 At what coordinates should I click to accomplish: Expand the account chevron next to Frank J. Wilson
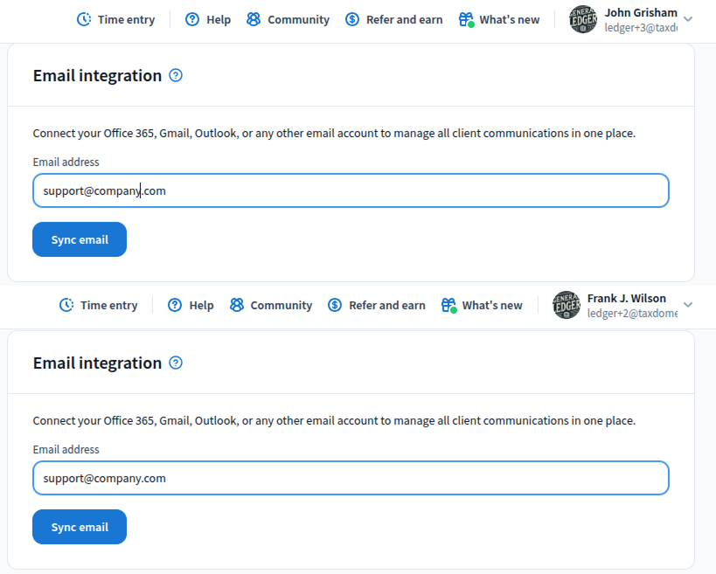click(688, 305)
